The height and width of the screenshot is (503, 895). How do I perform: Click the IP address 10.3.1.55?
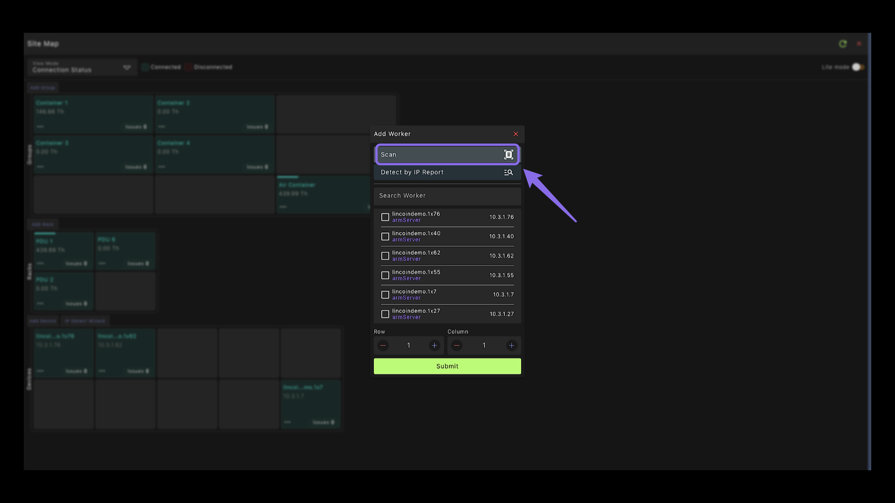[x=502, y=275]
